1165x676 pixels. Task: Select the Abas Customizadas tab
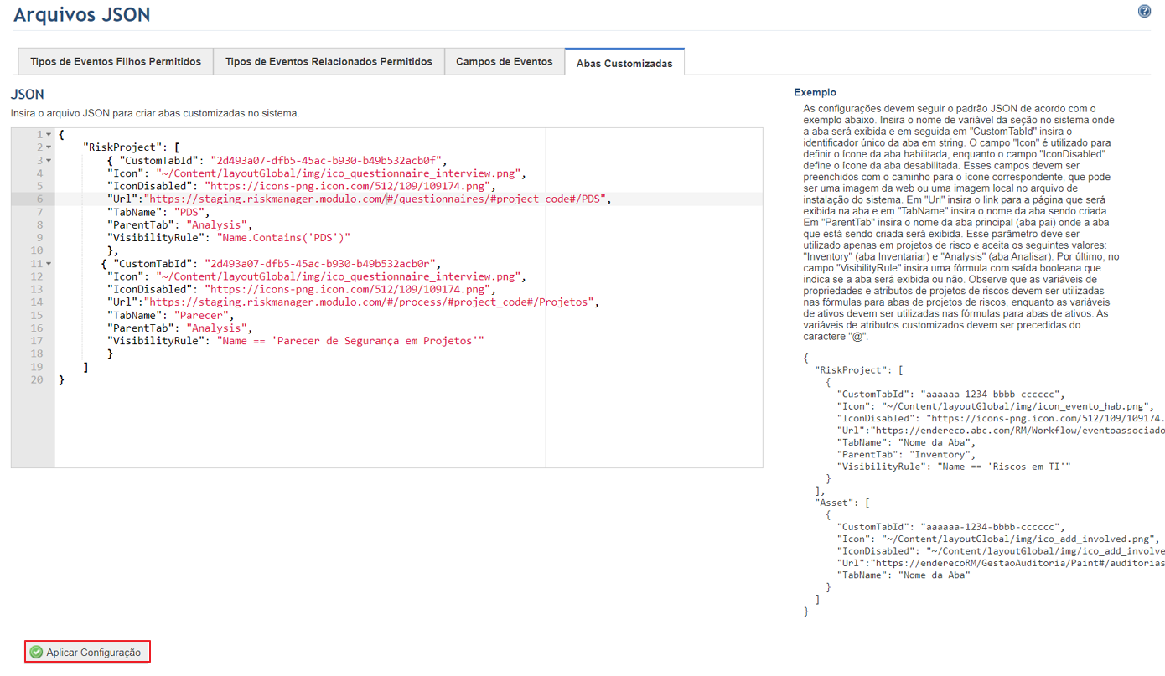point(624,63)
